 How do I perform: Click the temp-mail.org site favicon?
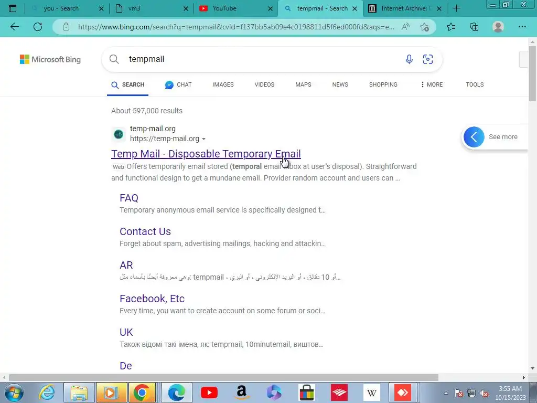(x=119, y=134)
